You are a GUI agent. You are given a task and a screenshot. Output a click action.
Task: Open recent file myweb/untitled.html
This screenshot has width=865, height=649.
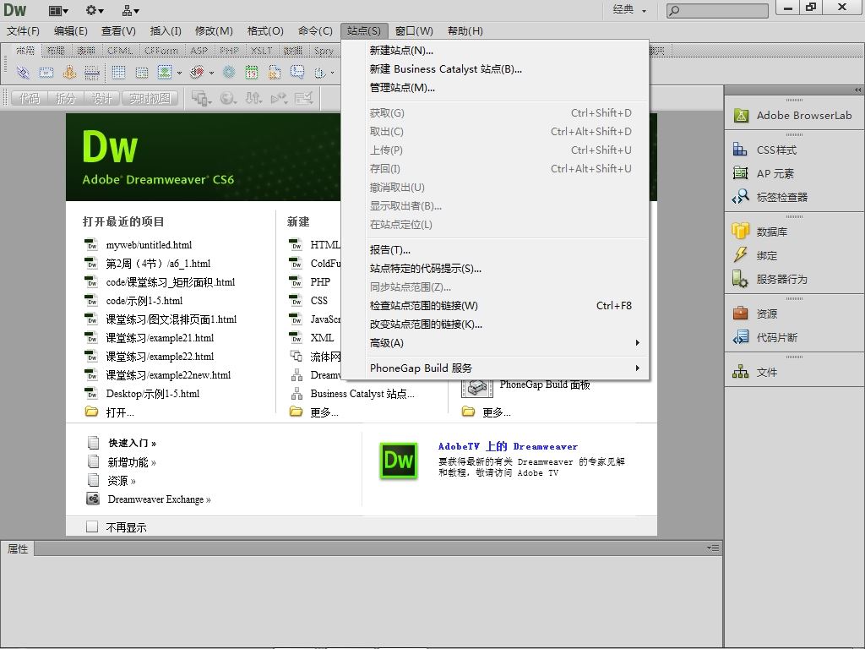click(x=149, y=245)
